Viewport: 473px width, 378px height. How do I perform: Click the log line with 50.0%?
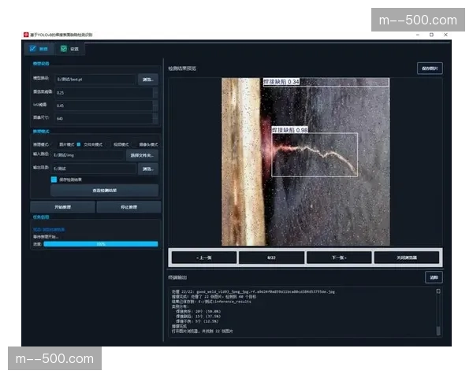point(198,311)
